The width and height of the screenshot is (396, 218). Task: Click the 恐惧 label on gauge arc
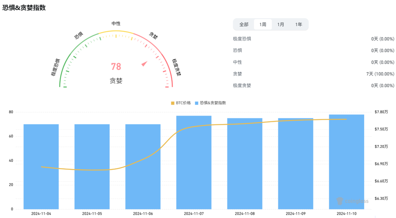78,35
